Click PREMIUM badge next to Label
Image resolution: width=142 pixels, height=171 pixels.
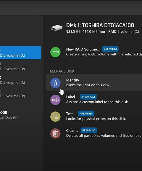point(88,97)
